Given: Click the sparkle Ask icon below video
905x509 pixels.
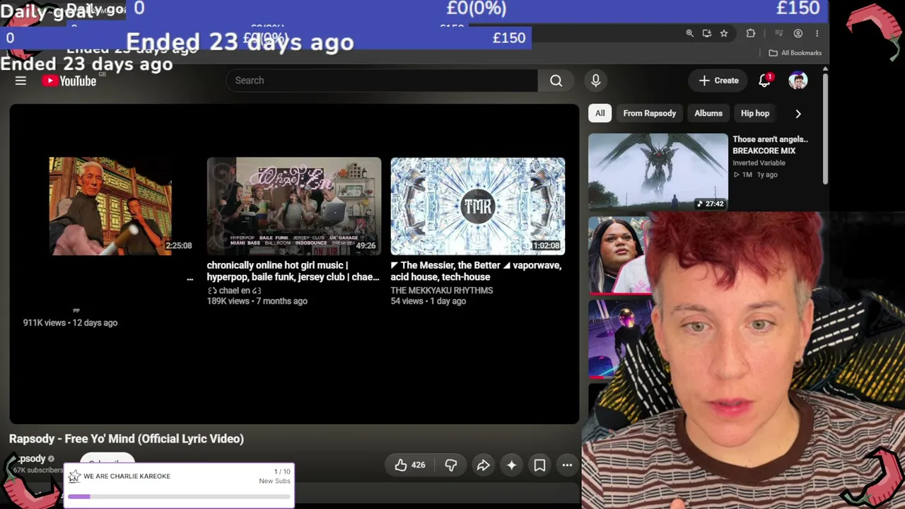Looking at the screenshot, I should point(511,465).
